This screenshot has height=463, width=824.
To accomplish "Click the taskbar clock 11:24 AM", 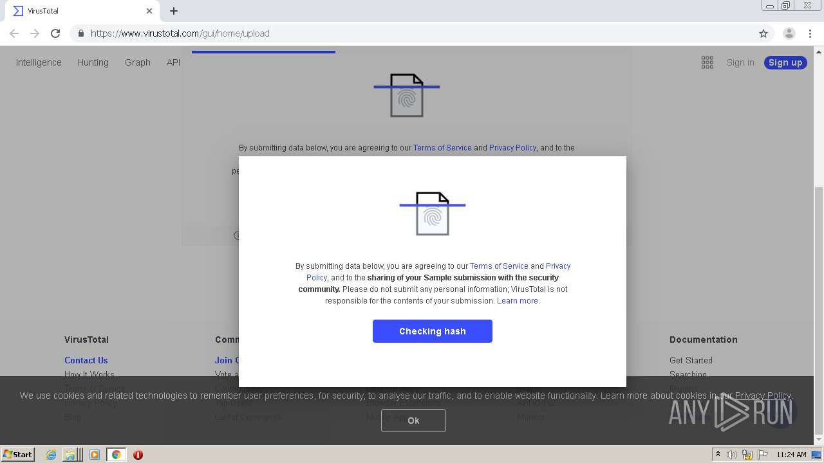I will (x=791, y=455).
